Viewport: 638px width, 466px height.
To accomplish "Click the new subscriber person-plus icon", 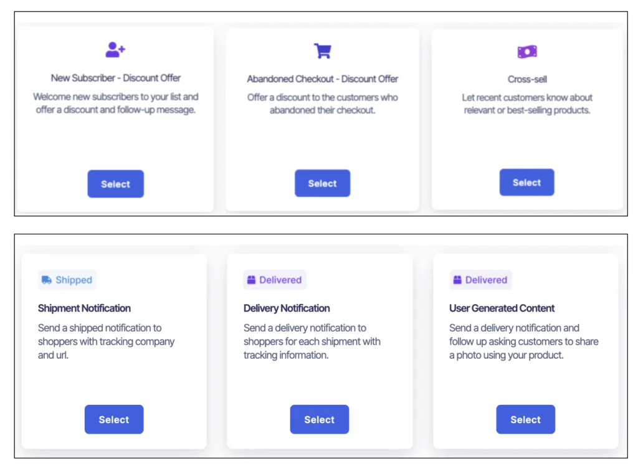I will [115, 50].
